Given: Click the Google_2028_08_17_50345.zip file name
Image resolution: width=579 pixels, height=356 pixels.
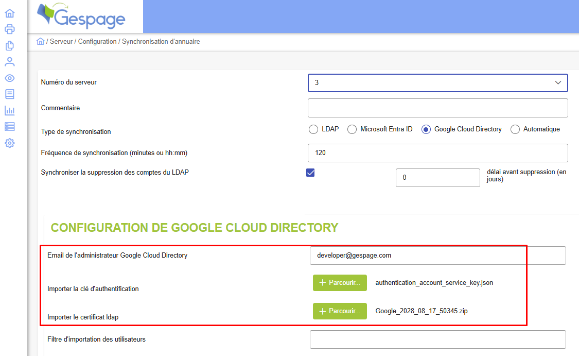Looking at the screenshot, I should click(422, 311).
